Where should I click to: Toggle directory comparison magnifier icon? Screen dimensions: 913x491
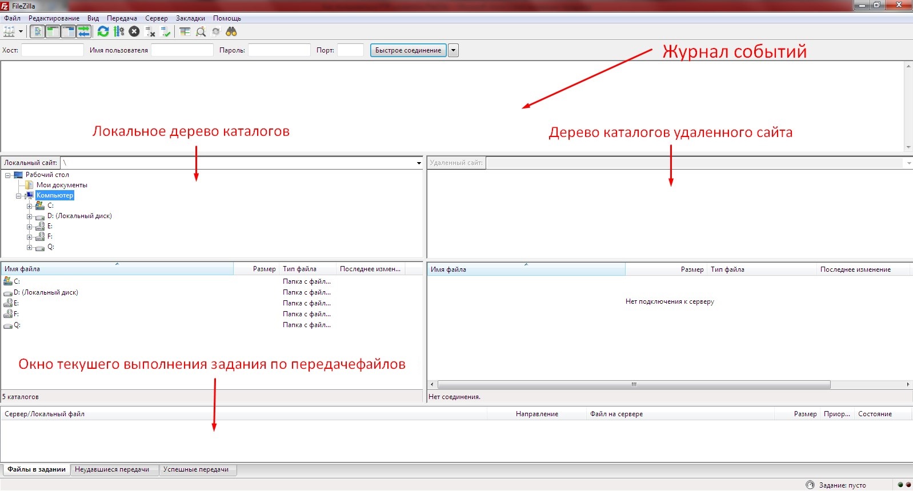point(201,32)
